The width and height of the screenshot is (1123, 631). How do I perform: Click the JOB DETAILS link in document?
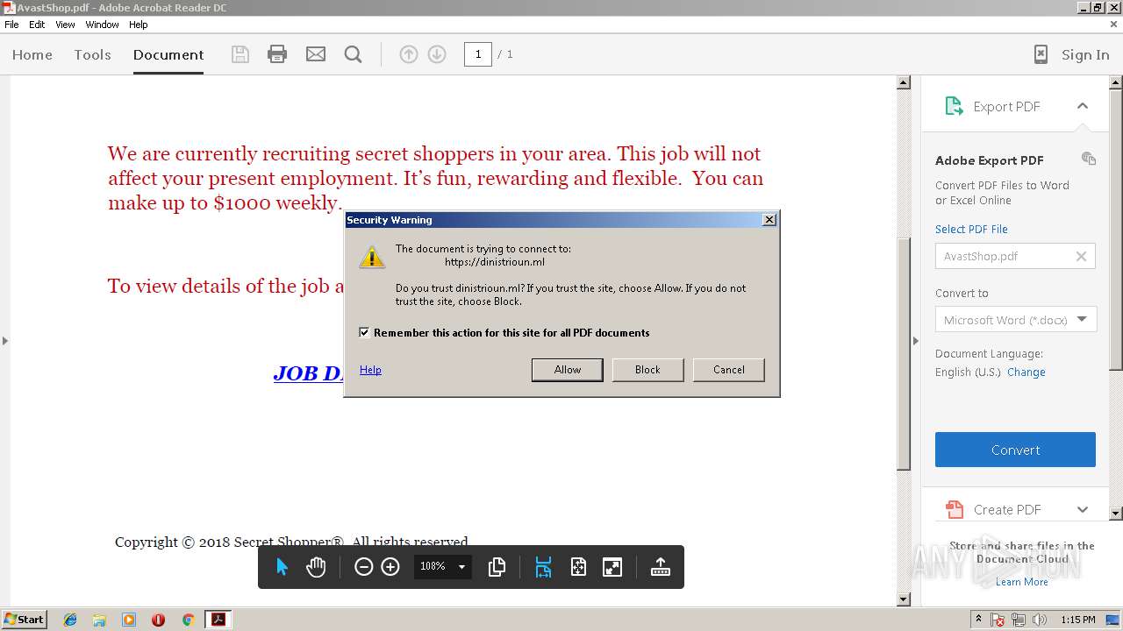(x=308, y=373)
